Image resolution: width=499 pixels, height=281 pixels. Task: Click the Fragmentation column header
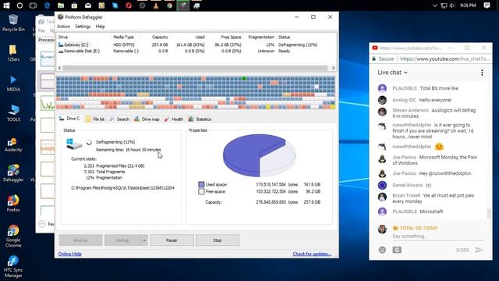(x=261, y=37)
